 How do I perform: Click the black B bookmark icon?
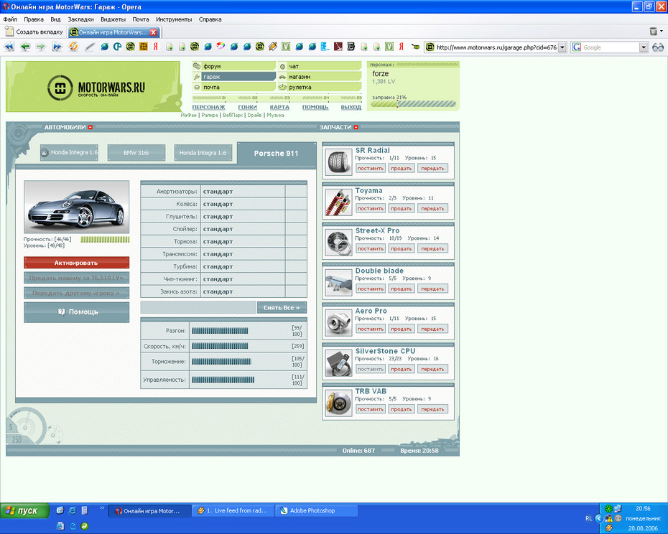pos(351,47)
